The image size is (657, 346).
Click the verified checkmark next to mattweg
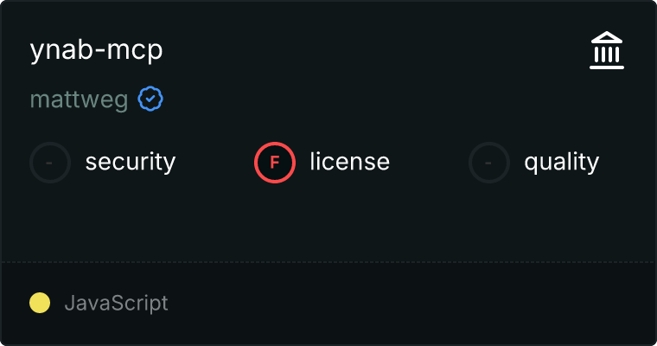click(x=150, y=99)
